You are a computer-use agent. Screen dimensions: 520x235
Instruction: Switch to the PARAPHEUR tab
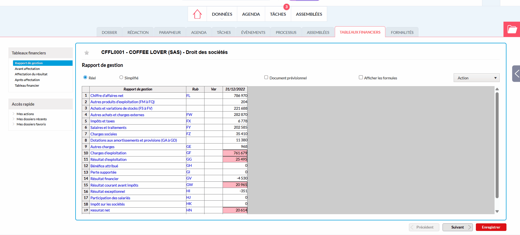pyautogui.click(x=170, y=32)
